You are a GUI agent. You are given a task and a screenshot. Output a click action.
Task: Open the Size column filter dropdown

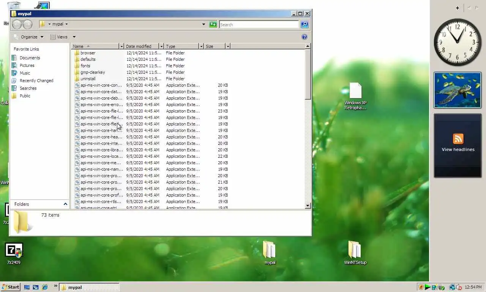pos(228,46)
